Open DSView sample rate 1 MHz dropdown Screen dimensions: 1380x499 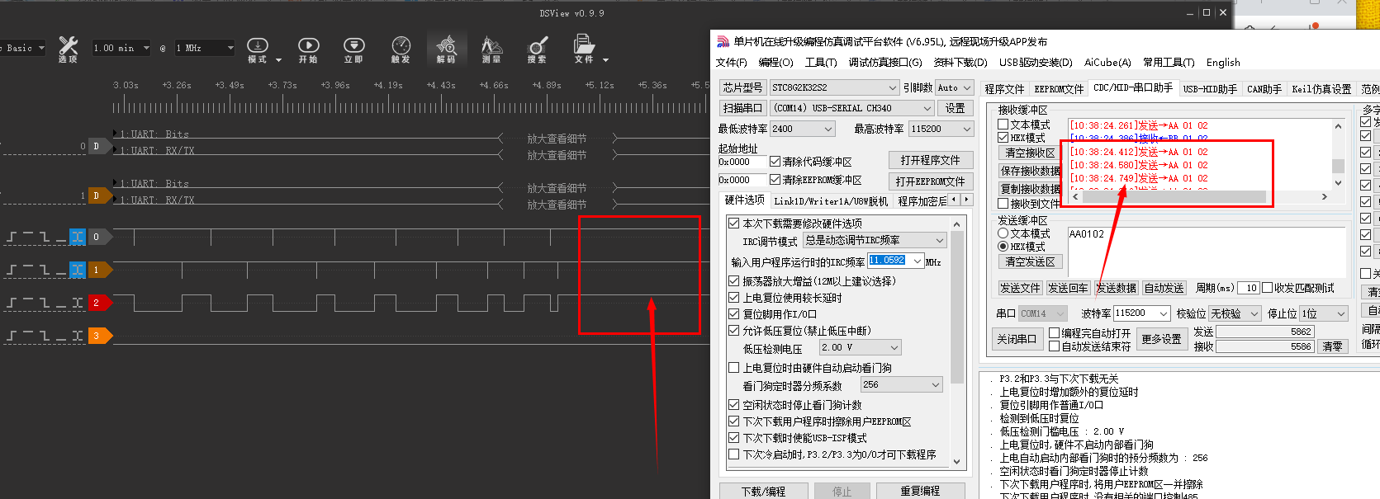click(204, 48)
